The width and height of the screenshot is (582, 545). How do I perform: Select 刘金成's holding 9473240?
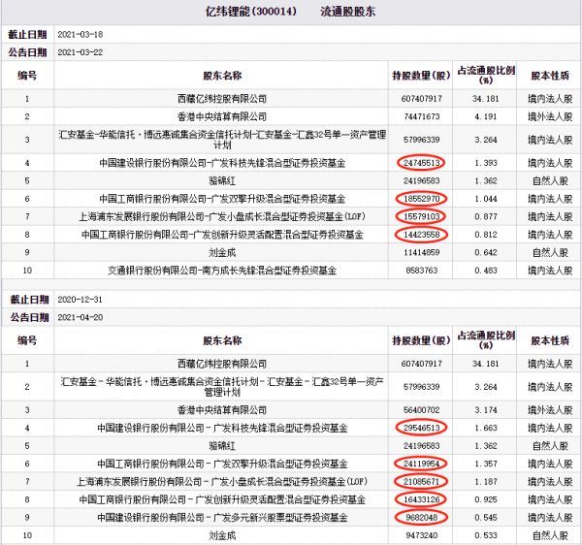(x=422, y=535)
